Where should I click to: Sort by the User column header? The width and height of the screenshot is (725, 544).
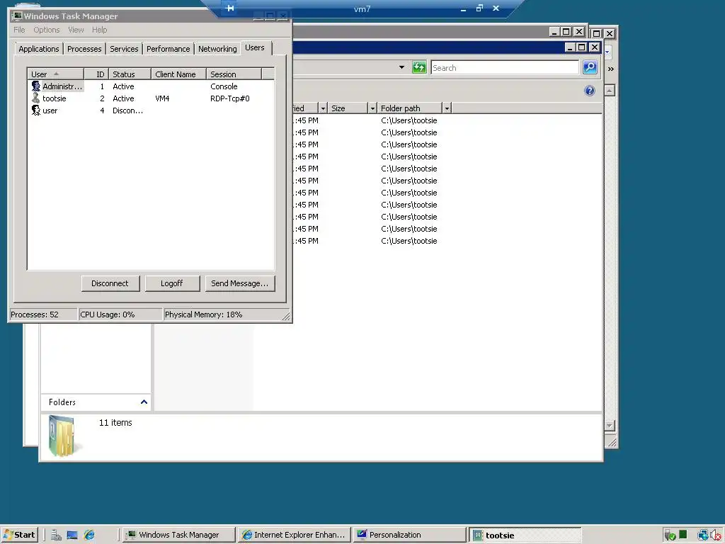pos(55,74)
